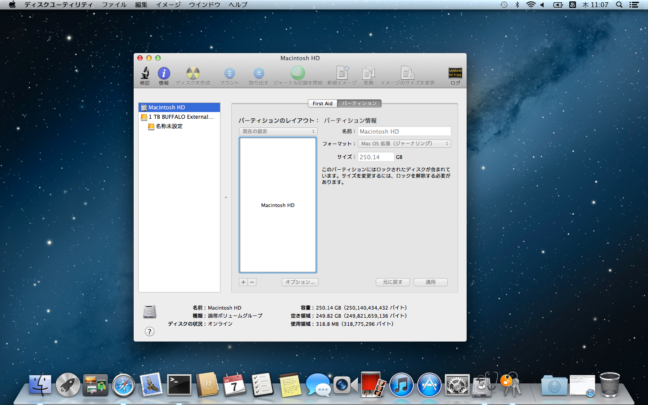Click the 名前 Macintosh HD text field
Viewport: 648px width, 405px height.
coord(404,131)
